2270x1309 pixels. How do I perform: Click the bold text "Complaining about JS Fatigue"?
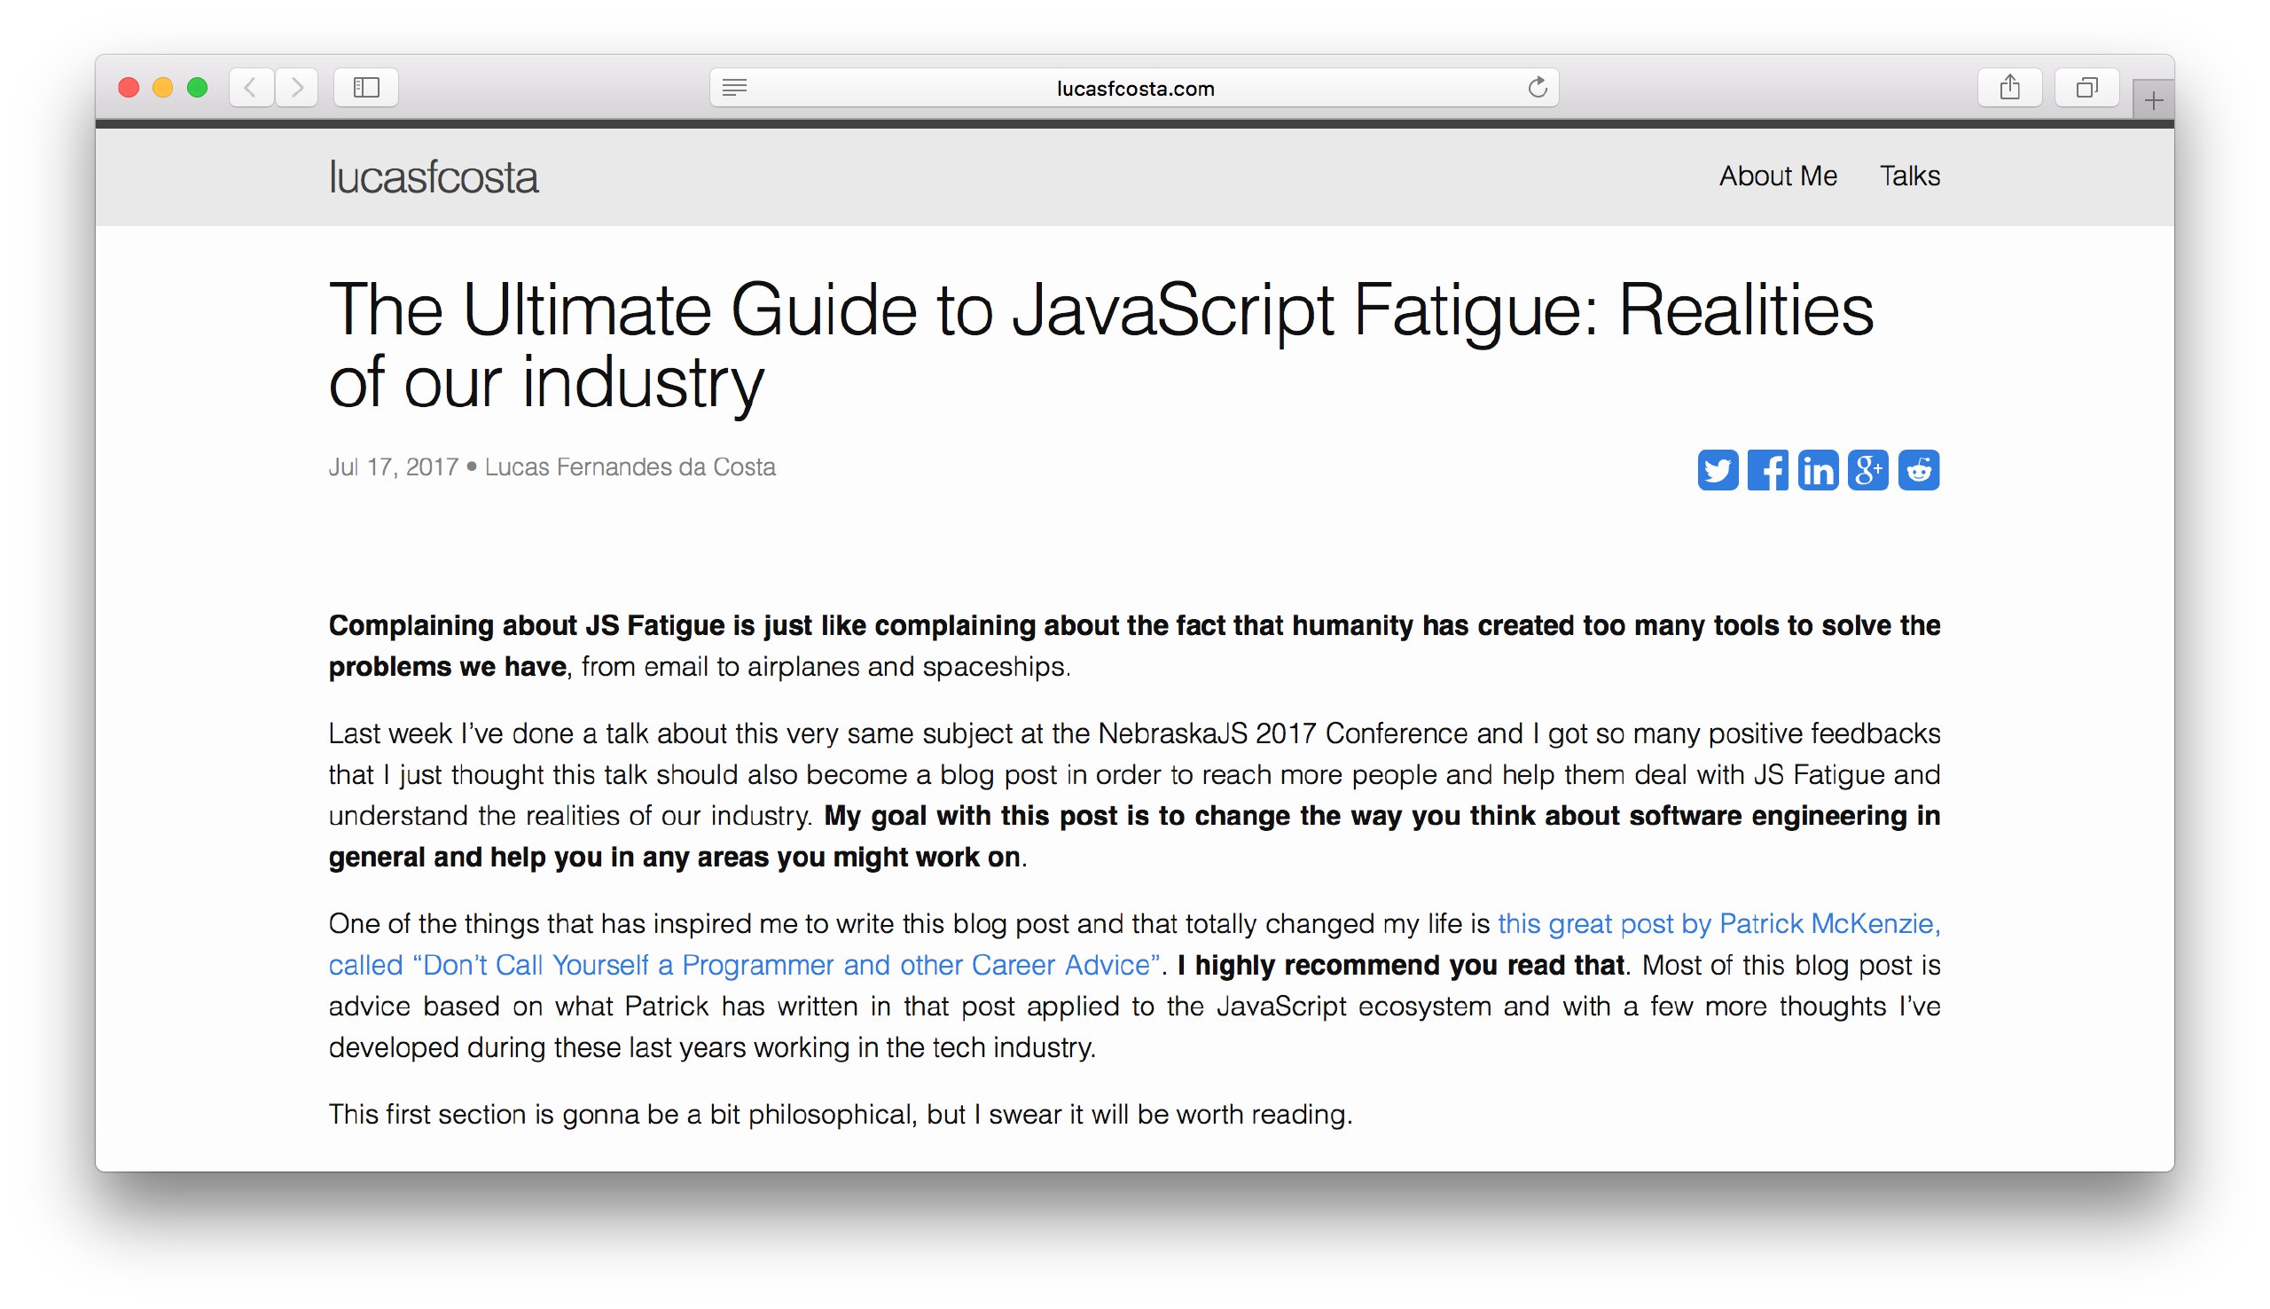[527, 625]
